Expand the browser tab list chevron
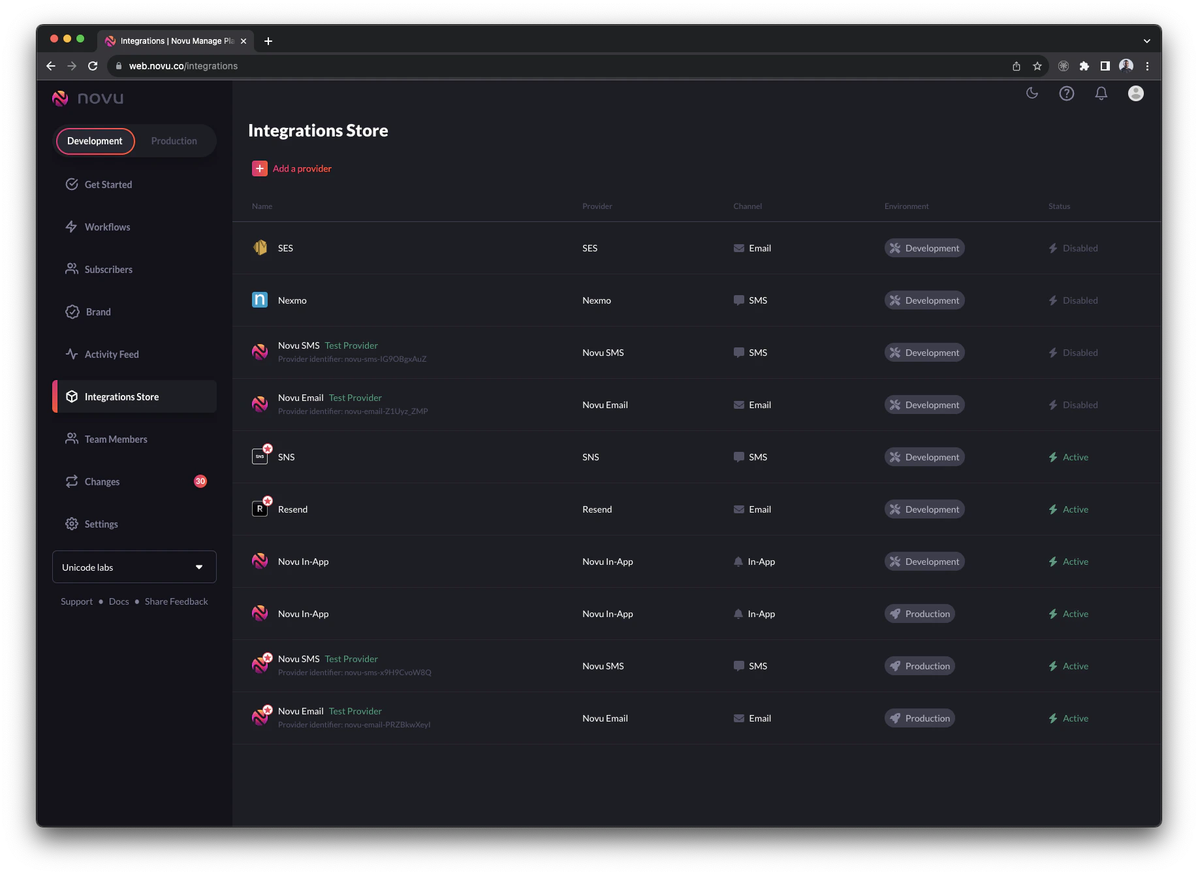Viewport: 1198px width, 875px height. 1147,40
